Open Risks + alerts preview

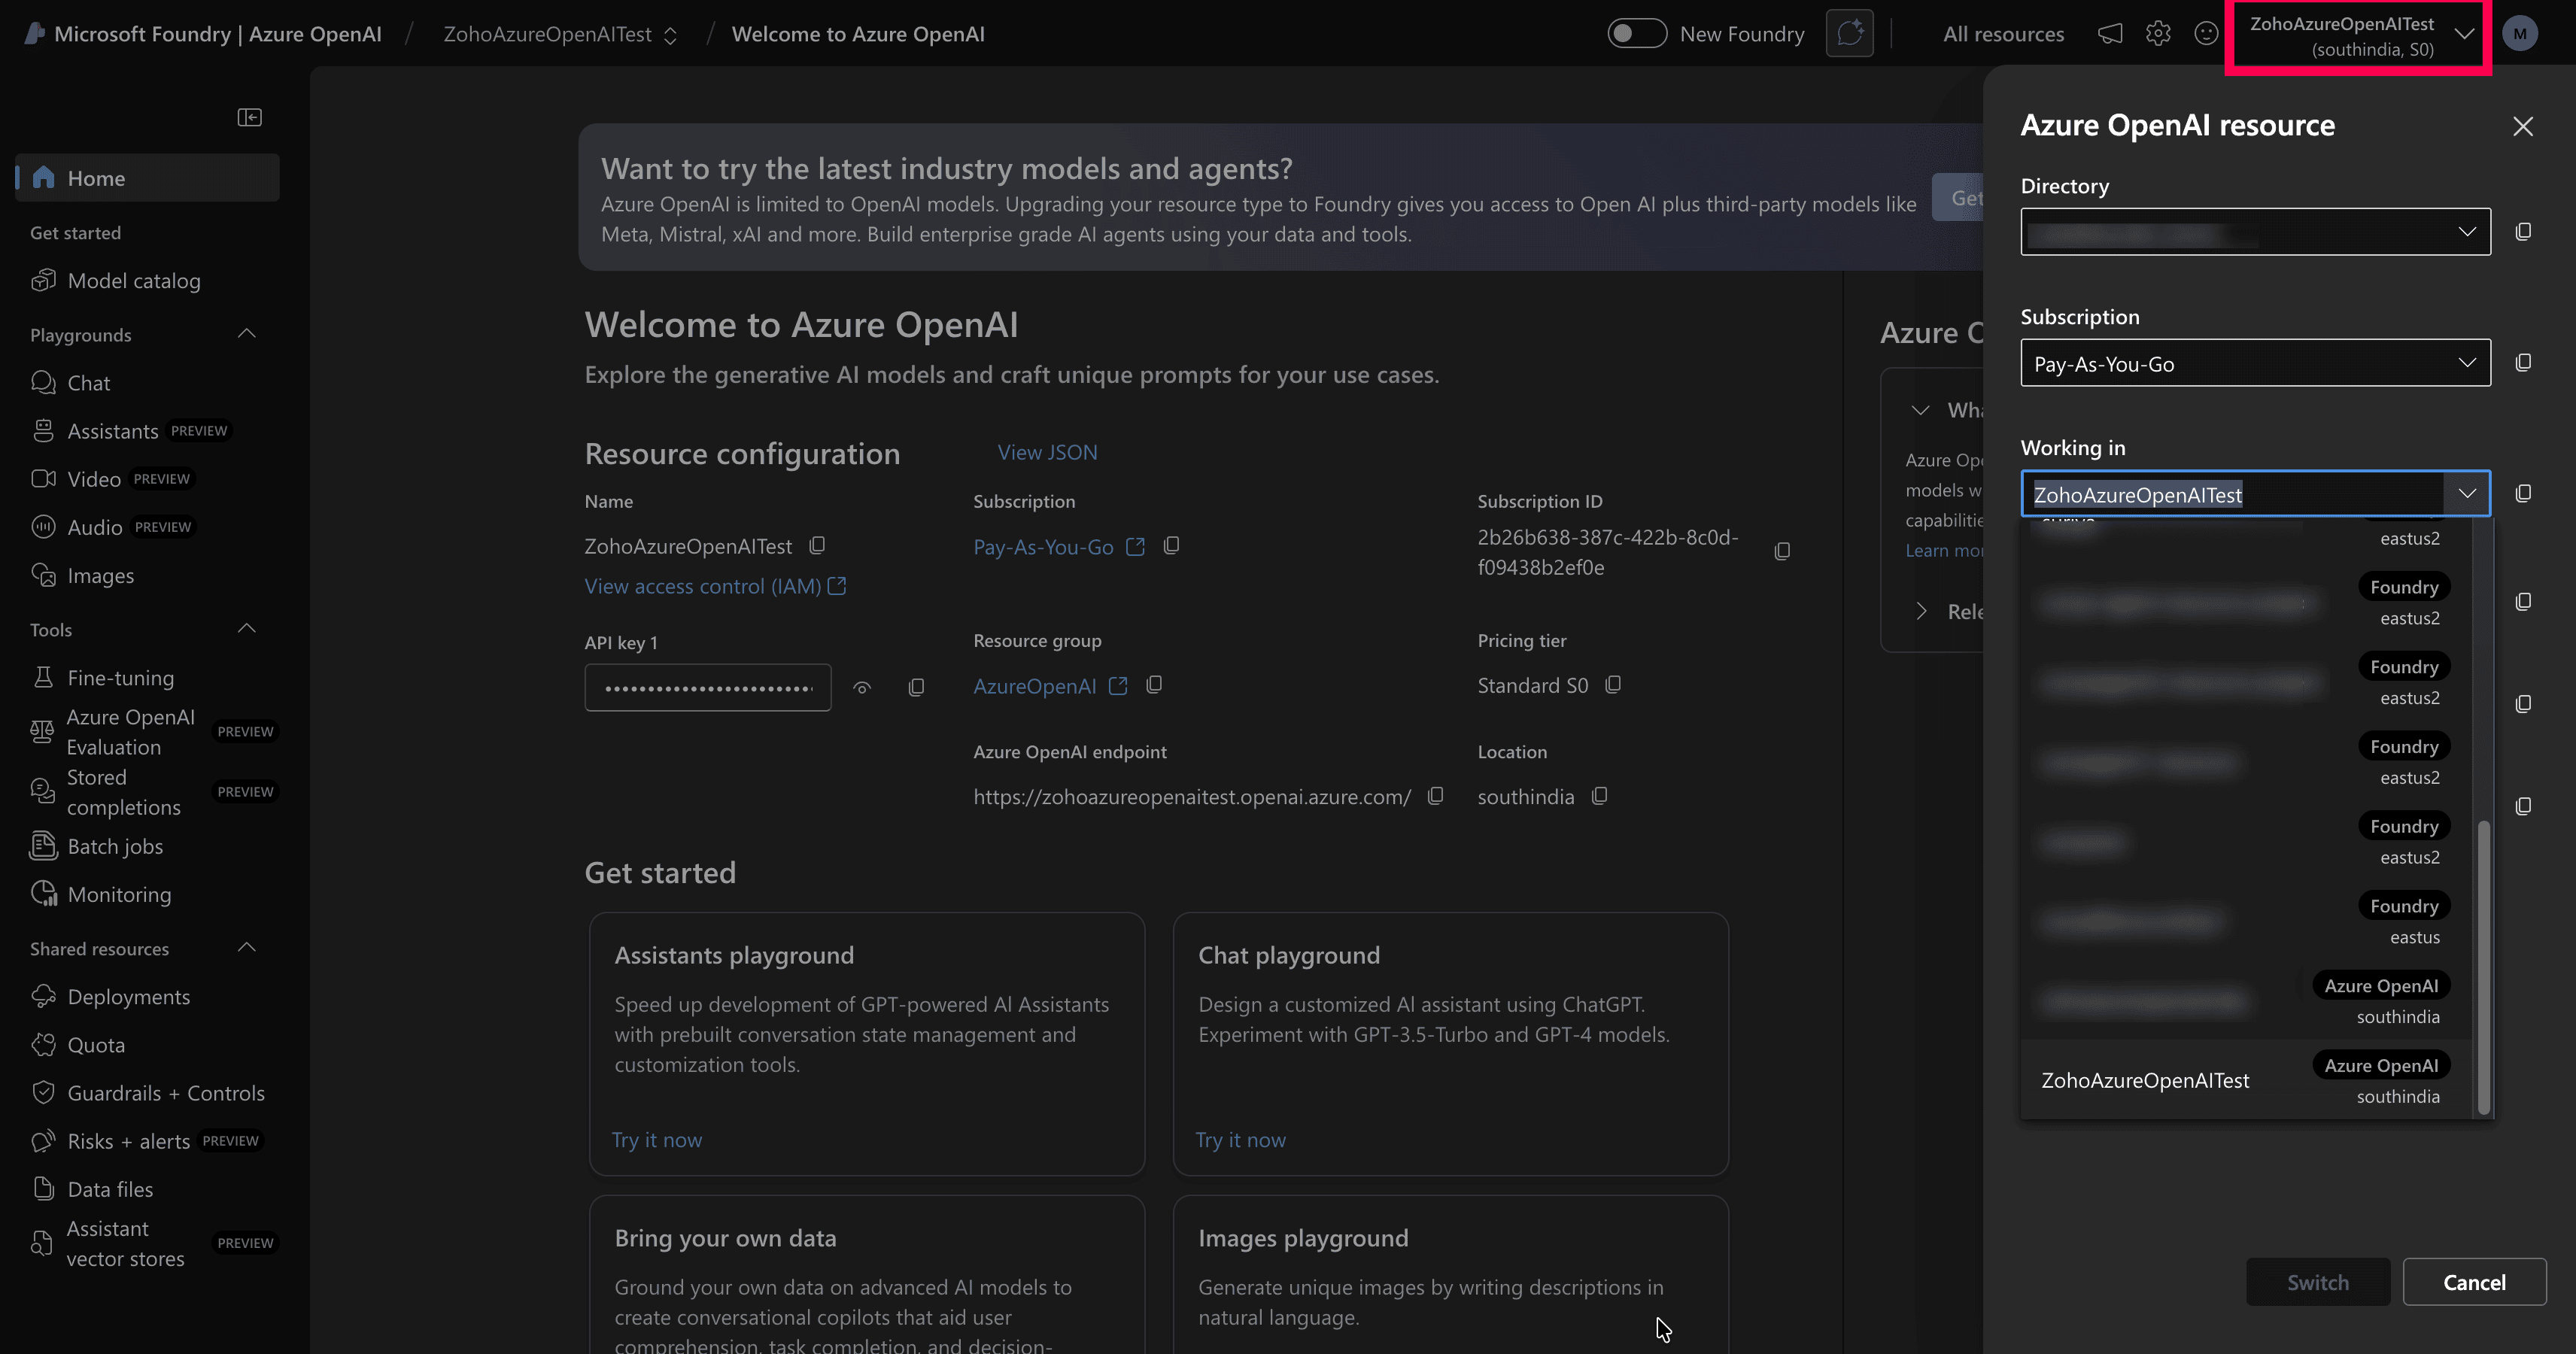148,1141
